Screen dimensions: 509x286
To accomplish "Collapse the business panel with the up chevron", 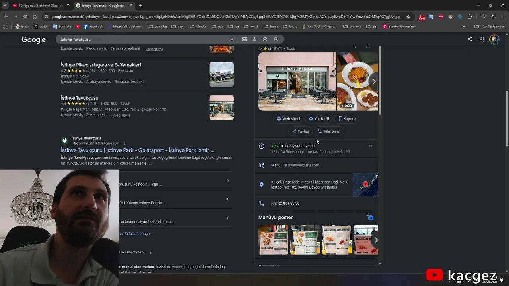I will point(368,47).
